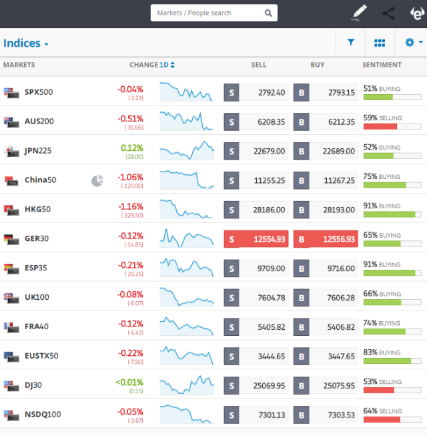Open the eToro logo menu
The width and height of the screenshot is (427, 436).
[x=416, y=13]
